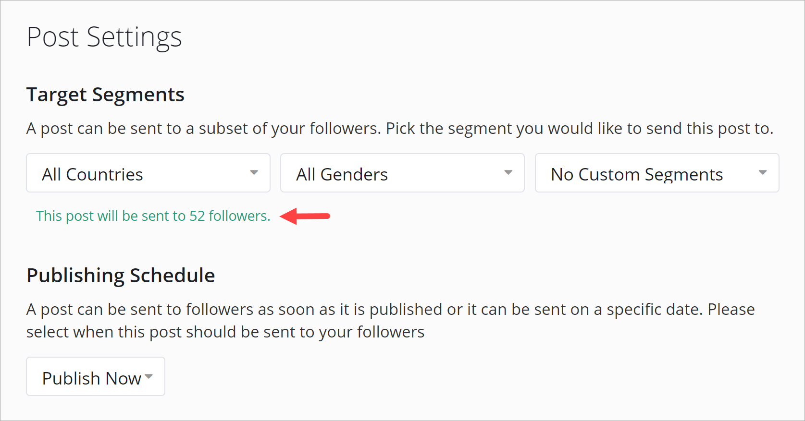Open the All Countries dropdown
This screenshot has width=805, height=421.
[x=148, y=173]
